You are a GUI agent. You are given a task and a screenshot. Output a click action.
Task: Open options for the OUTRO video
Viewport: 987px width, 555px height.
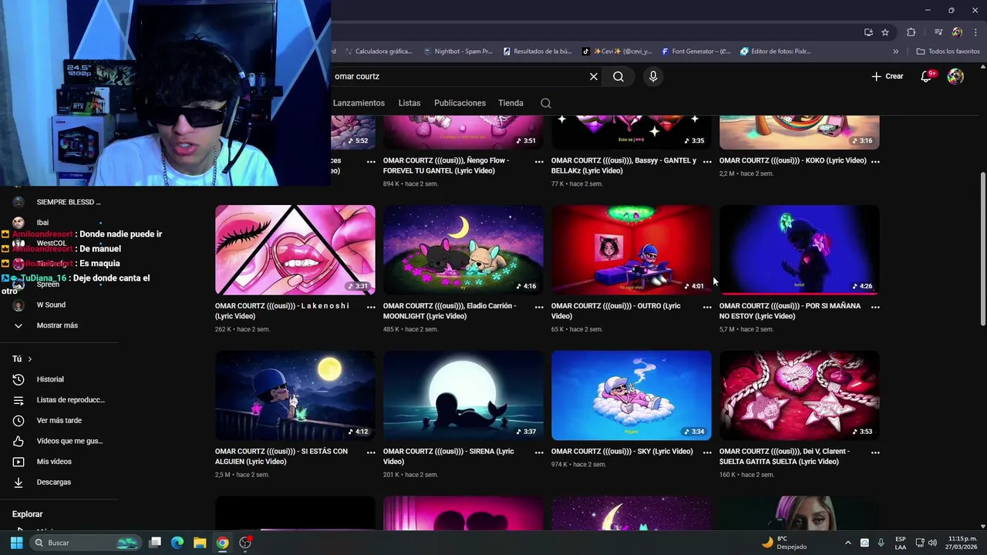tap(707, 307)
